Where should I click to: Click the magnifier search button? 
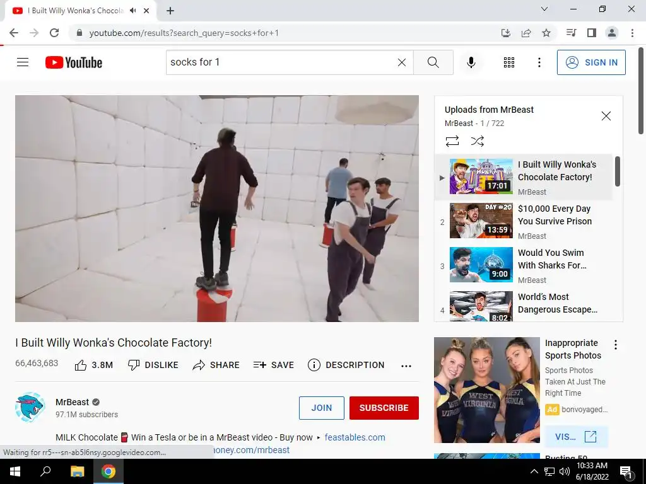pyautogui.click(x=433, y=62)
